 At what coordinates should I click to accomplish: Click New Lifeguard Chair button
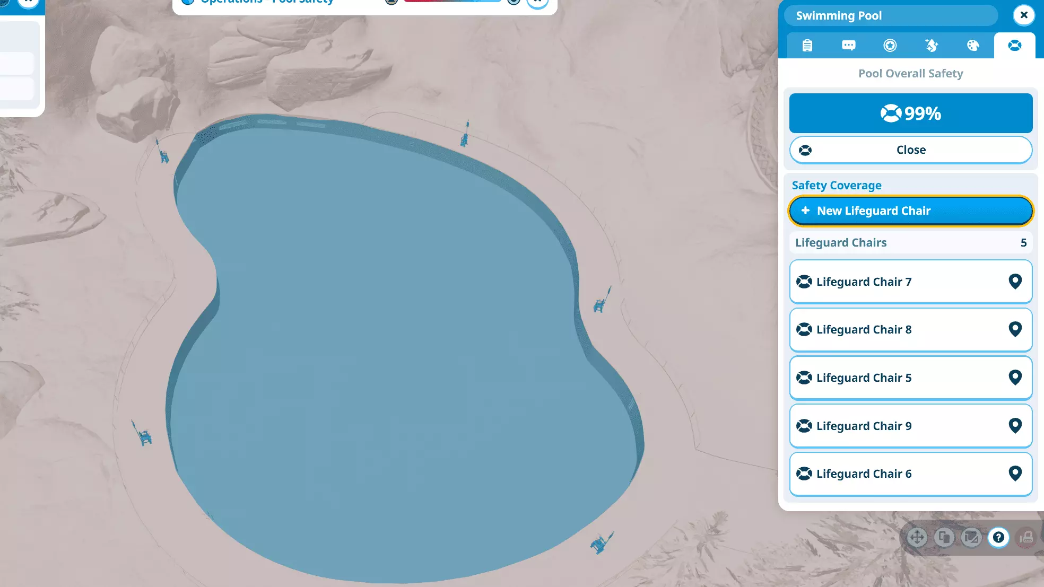[x=910, y=211]
